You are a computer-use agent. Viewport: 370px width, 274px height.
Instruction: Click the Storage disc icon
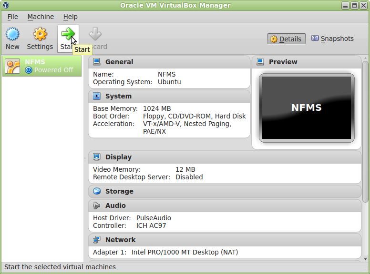click(x=96, y=191)
